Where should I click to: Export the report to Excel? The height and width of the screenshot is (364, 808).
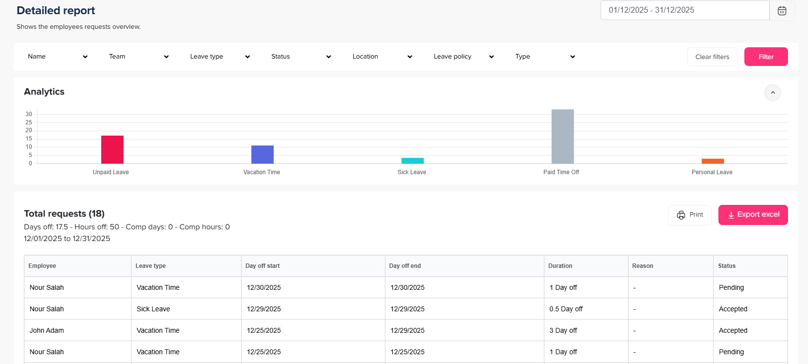click(x=753, y=215)
